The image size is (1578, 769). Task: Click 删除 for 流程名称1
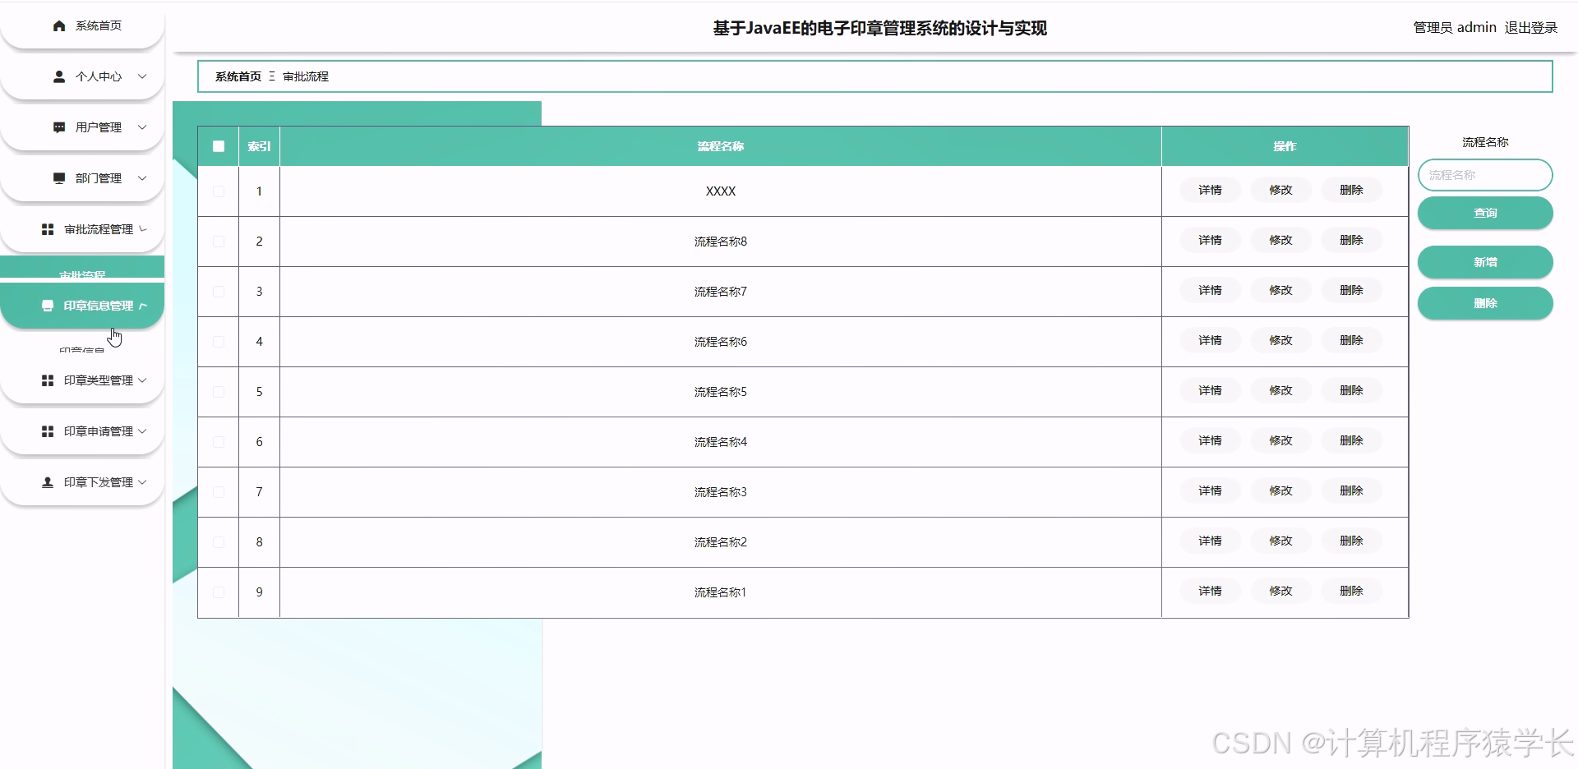click(1351, 591)
